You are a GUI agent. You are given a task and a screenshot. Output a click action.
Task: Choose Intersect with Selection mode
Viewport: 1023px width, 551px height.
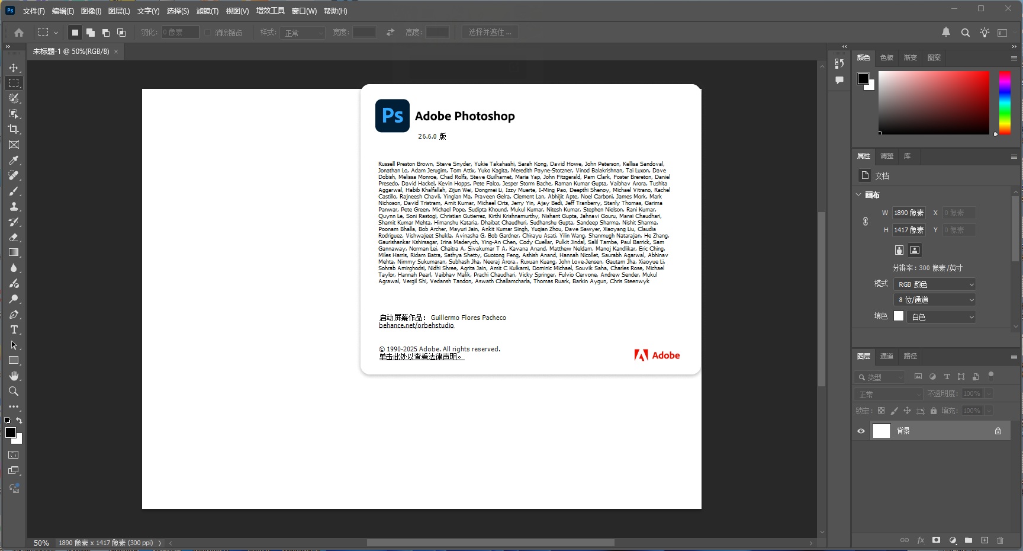point(121,33)
